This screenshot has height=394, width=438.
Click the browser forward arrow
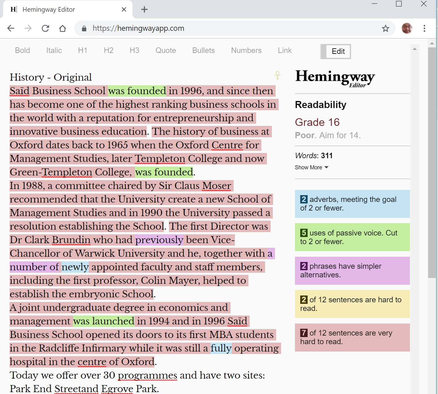(28, 28)
